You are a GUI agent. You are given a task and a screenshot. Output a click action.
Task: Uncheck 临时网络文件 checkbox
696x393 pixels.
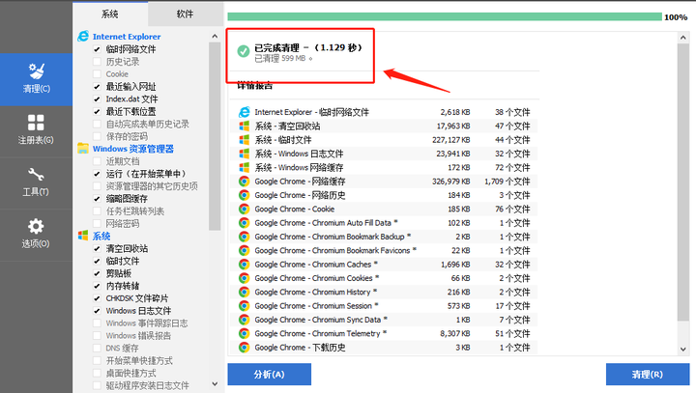97,49
